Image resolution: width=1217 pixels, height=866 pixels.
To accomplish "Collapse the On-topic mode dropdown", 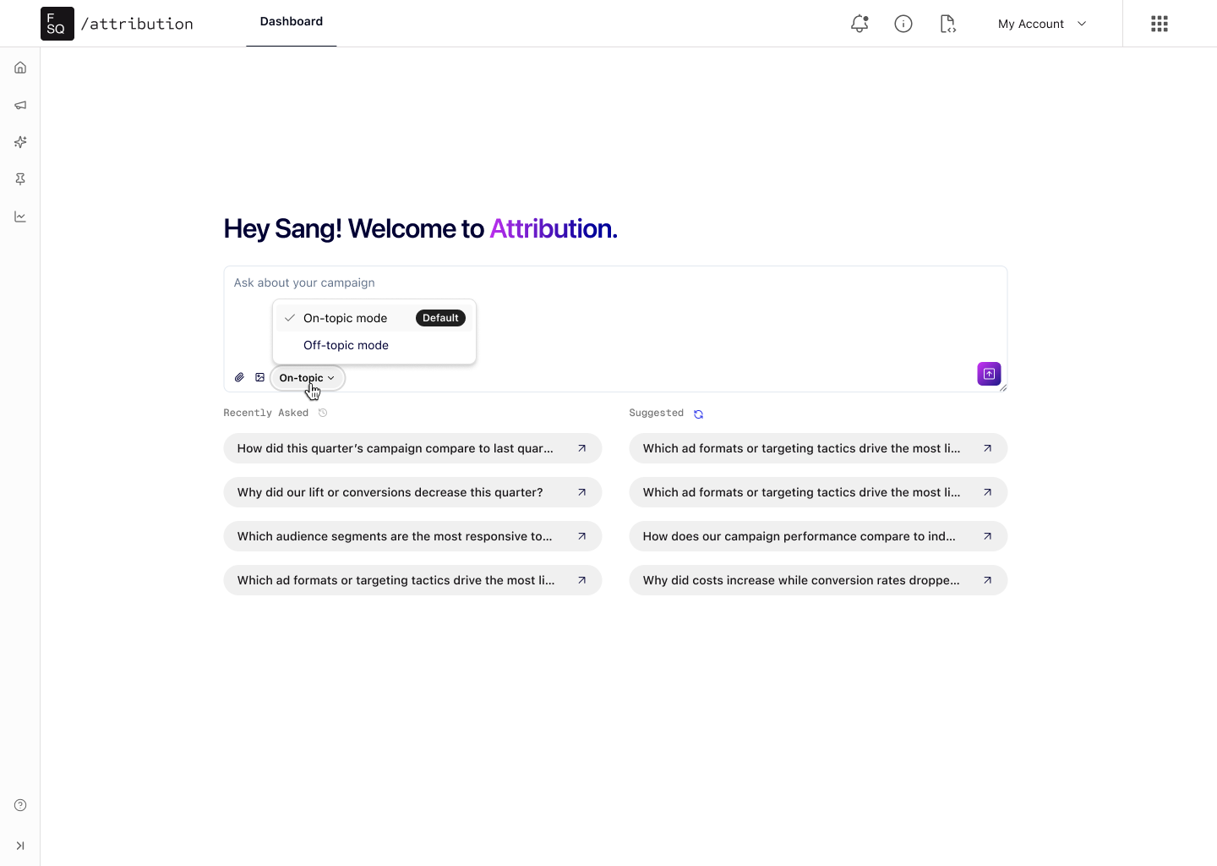I will pyautogui.click(x=307, y=378).
